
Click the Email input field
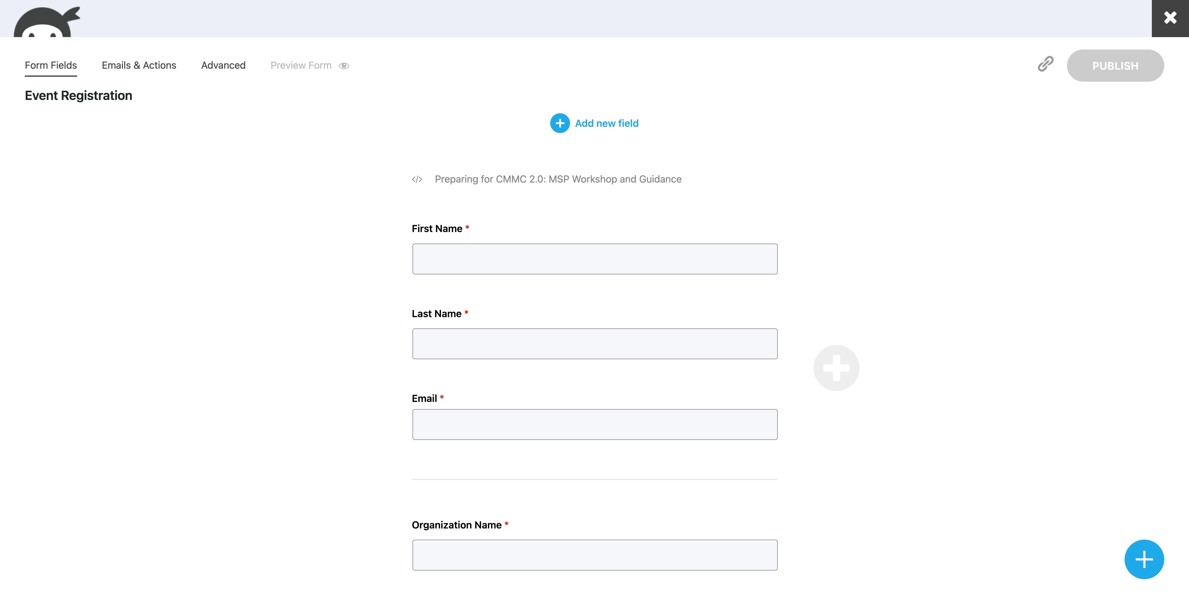[594, 425]
